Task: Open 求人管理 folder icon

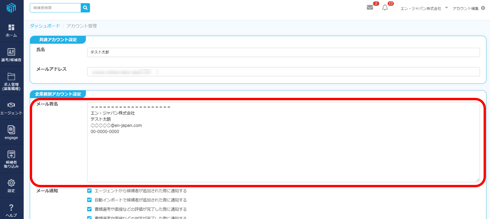Action: (x=11, y=77)
